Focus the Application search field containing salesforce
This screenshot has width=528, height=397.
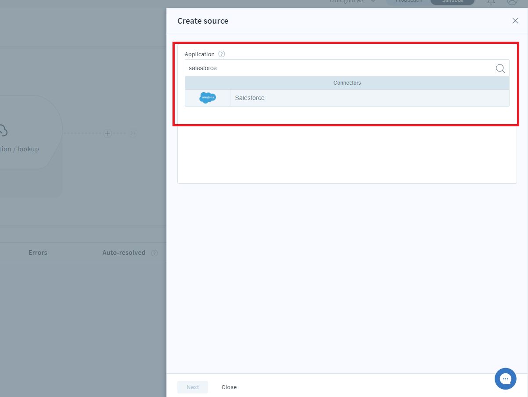pyautogui.click(x=347, y=68)
